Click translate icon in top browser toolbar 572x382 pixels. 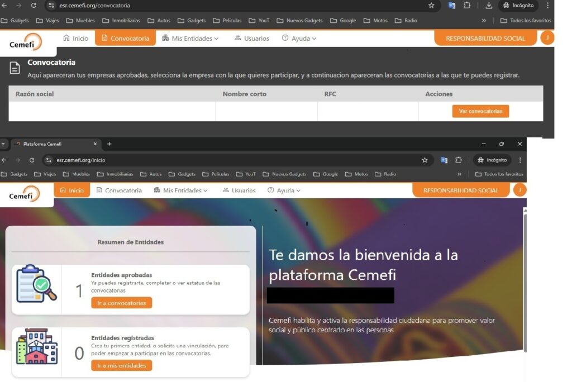tap(451, 6)
